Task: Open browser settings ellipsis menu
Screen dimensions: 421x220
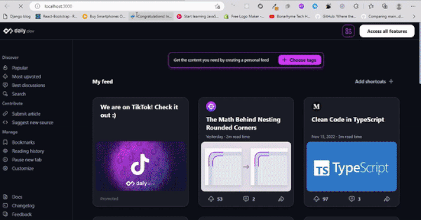Action: [x=413, y=6]
